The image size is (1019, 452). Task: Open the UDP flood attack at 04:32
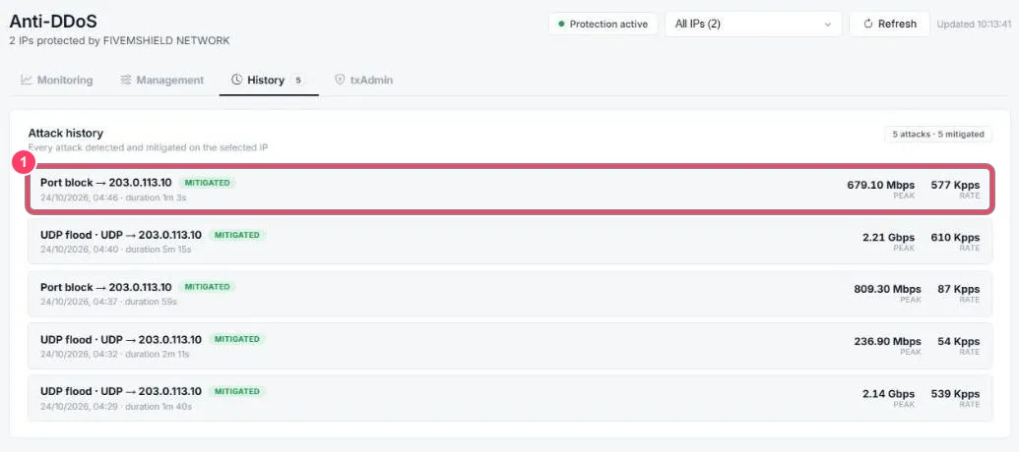point(510,345)
